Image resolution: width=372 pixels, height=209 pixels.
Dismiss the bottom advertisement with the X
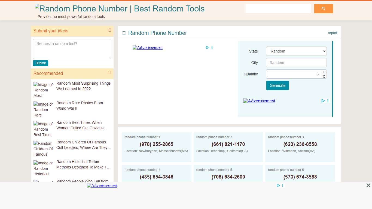tap(368, 185)
